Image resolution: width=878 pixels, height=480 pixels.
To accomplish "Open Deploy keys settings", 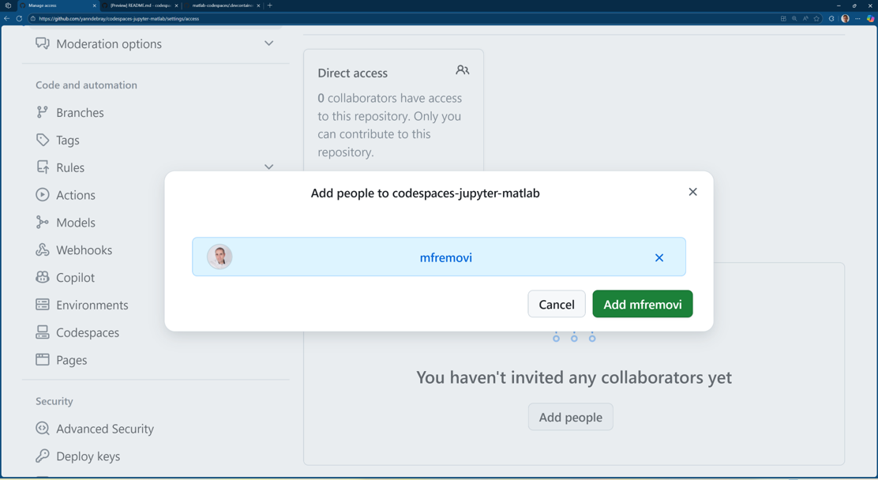I will click(88, 456).
